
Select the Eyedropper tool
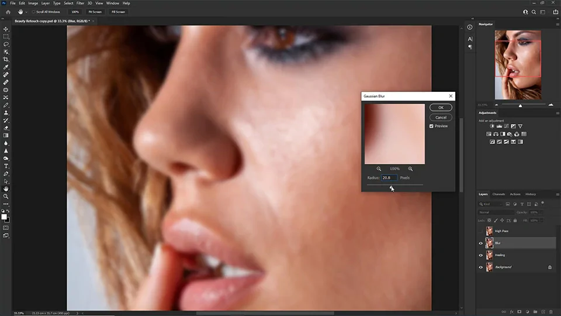point(6,67)
